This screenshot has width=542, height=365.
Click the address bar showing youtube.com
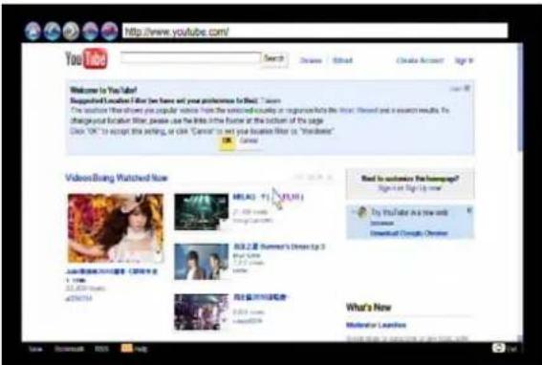[314, 32]
